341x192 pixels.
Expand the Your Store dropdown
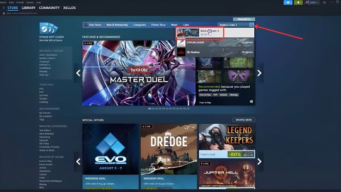pos(95,25)
